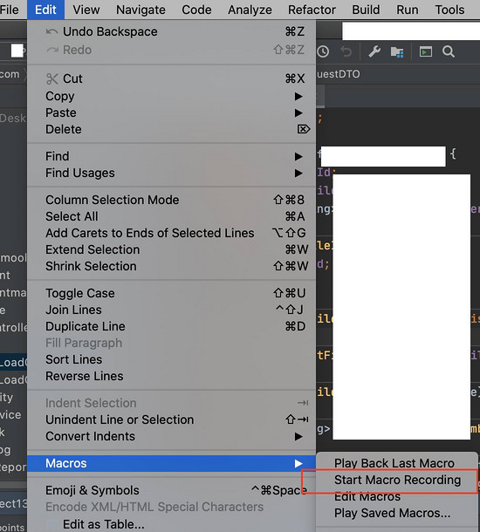Click Start Macro Recording
Image resolution: width=480 pixels, height=532 pixels.
[397, 480]
